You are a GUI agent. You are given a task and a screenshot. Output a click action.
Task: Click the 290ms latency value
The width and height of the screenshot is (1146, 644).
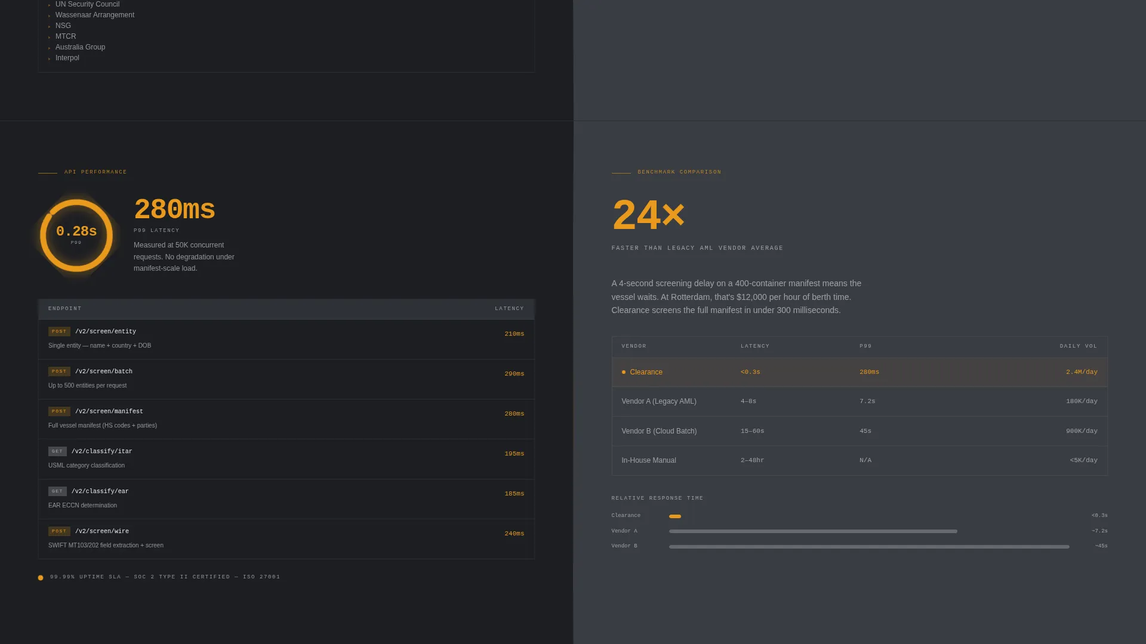(515, 374)
